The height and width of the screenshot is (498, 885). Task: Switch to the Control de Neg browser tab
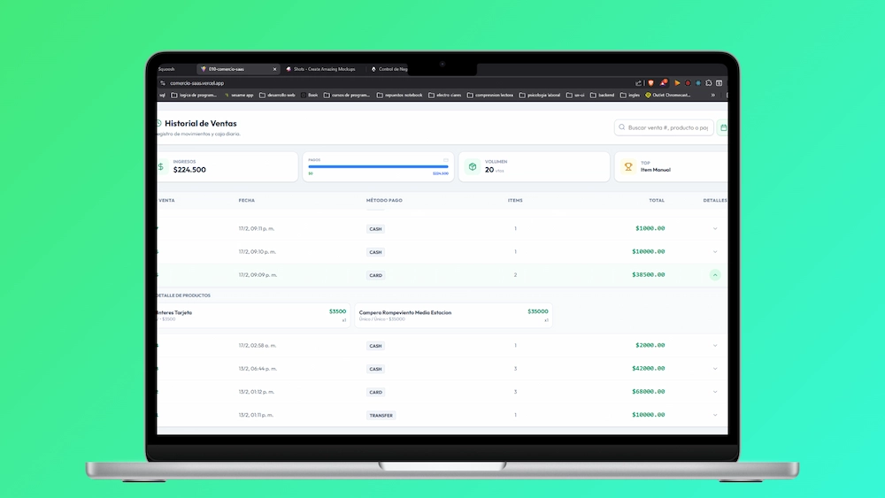coord(391,68)
